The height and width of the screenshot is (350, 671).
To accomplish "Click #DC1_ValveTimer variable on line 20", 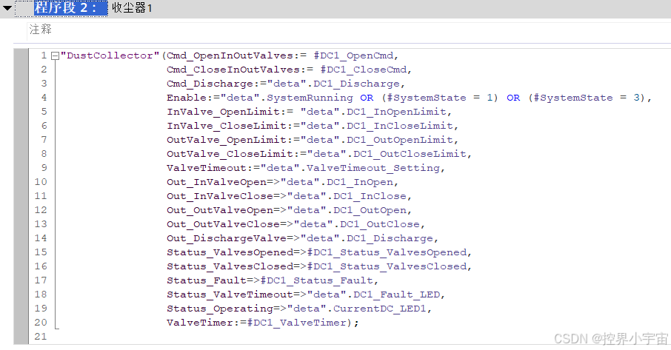I will click(x=296, y=323).
